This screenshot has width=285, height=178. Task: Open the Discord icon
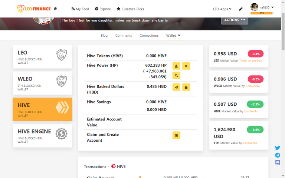(x=278, y=162)
